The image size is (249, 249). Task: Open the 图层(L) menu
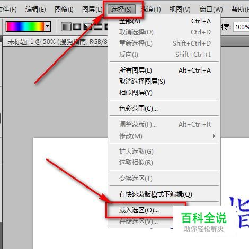tap(92, 10)
